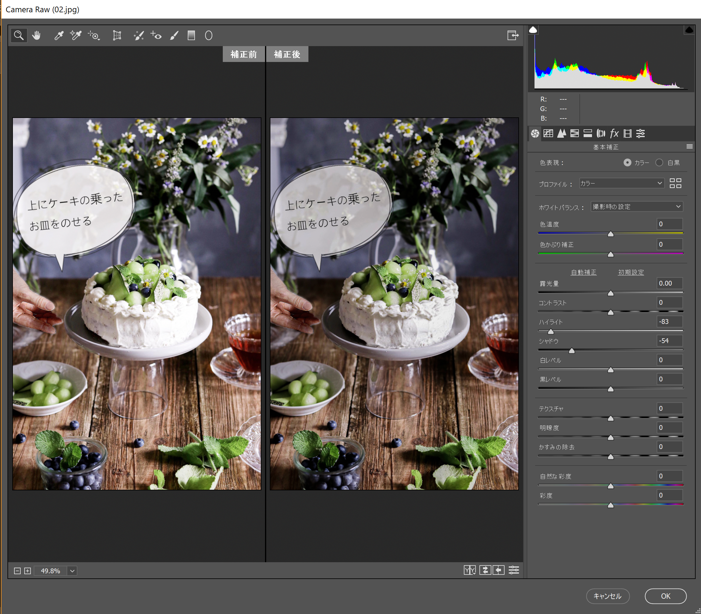Image resolution: width=701 pixels, height=614 pixels.
Task: Select the Radial Filter tool
Action: pyautogui.click(x=208, y=35)
